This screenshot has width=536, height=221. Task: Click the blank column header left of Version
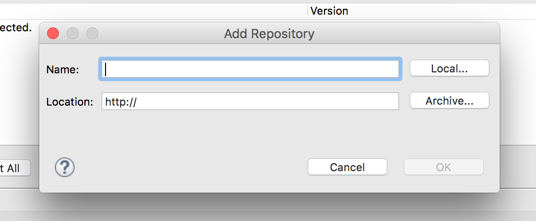point(154,11)
